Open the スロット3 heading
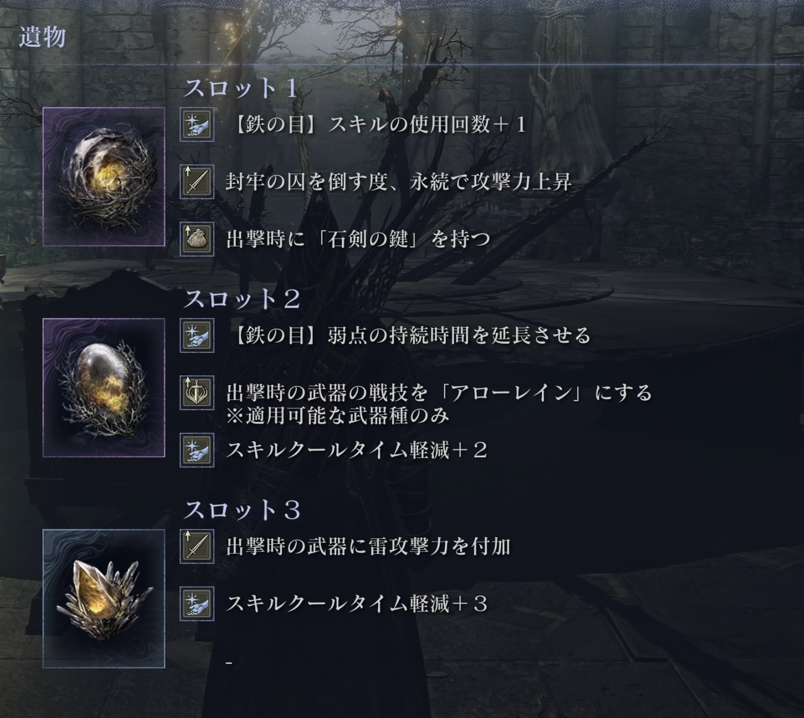This screenshot has height=718, width=804. (242, 510)
